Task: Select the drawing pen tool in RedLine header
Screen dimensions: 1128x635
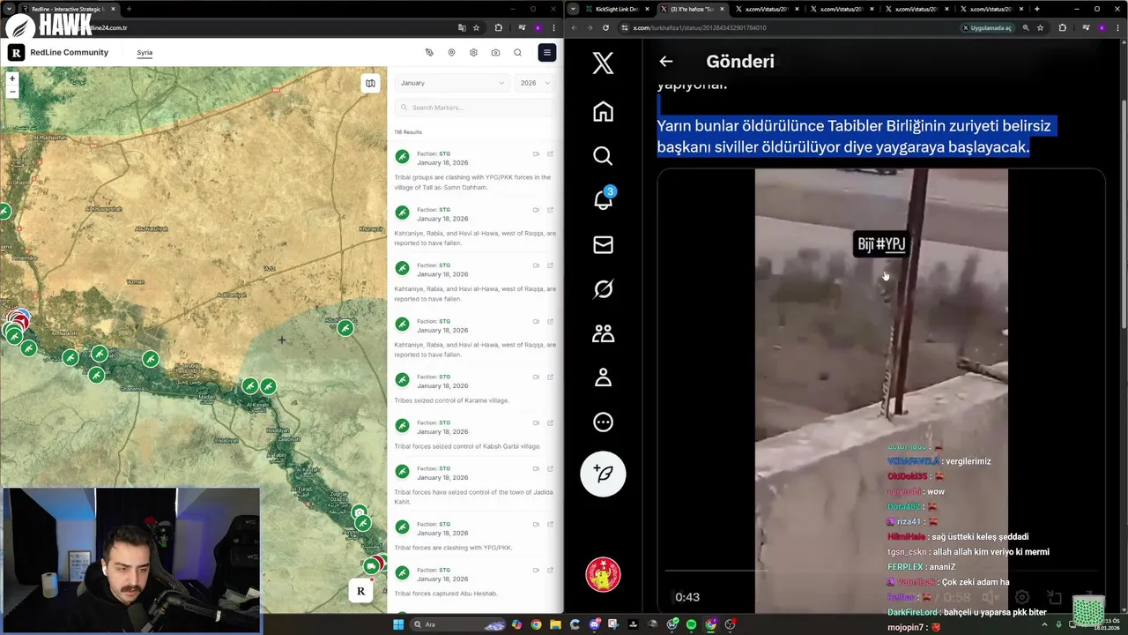Action: [x=429, y=52]
